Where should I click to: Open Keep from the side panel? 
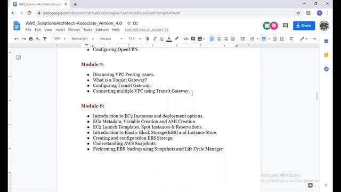click(326, 55)
